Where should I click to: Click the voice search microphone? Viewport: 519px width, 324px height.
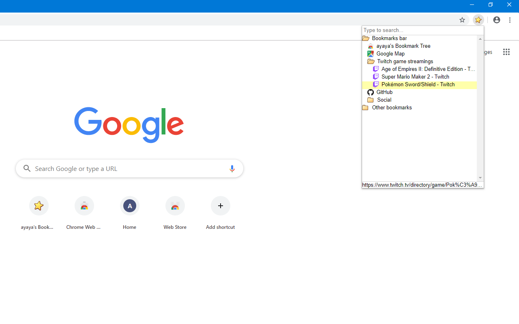coord(232,168)
